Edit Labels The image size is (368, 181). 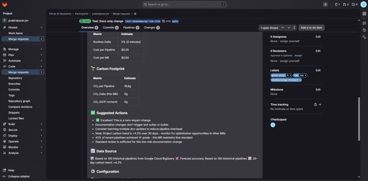point(318,70)
